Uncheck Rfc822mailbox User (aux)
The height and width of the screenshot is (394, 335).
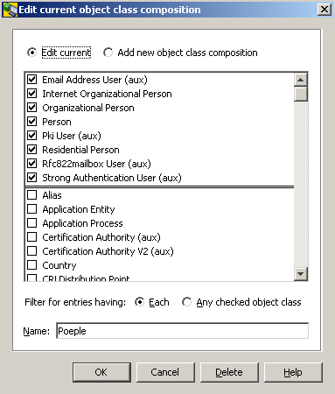32,164
